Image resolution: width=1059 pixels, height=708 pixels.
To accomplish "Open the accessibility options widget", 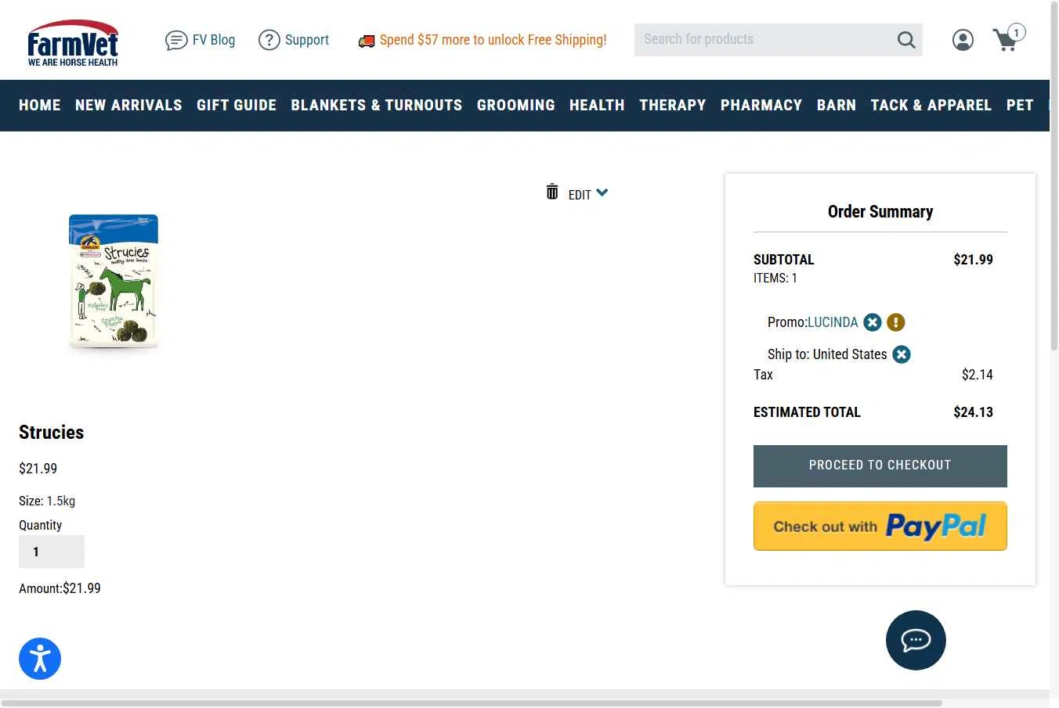I will click(x=40, y=659).
